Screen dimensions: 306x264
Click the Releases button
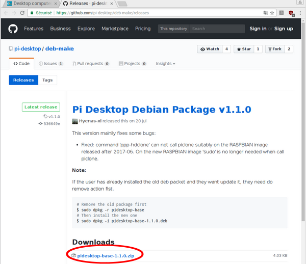23,80
